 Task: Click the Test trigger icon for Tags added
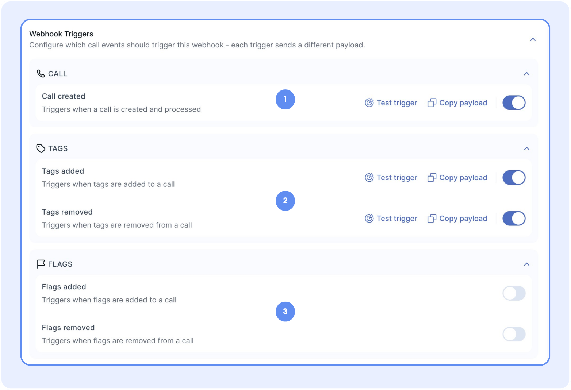(369, 178)
